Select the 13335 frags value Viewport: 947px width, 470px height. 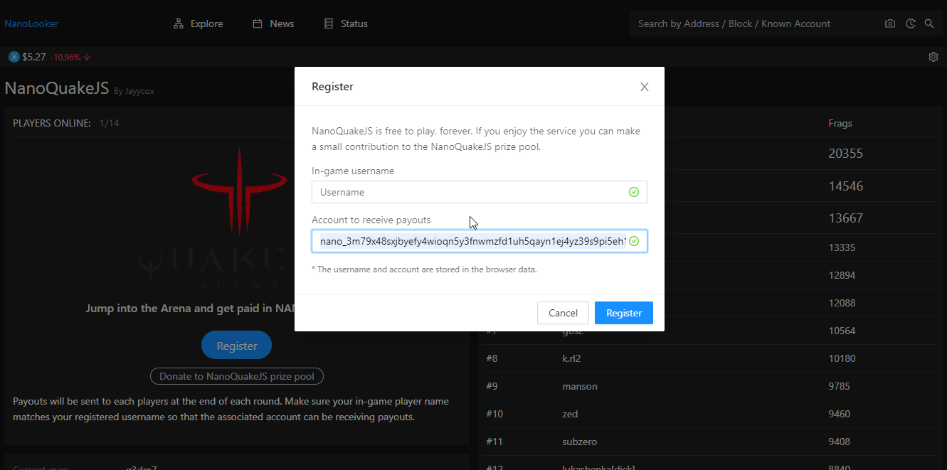(x=842, y=247)
